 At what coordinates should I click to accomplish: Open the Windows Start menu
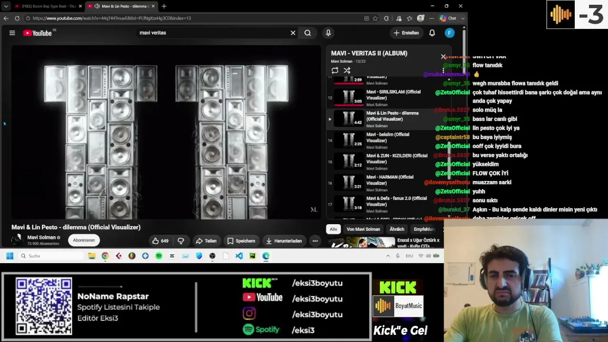pyautogui.click(x=9, y=256)
